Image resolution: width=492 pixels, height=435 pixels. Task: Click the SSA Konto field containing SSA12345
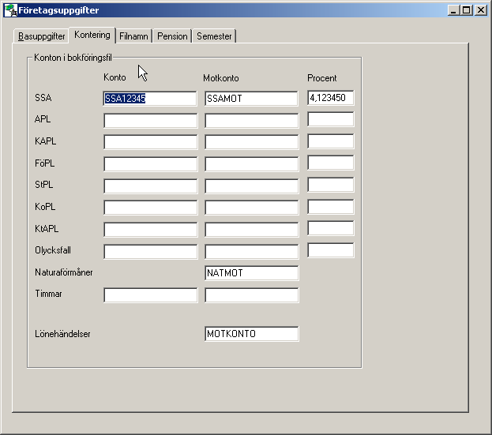point(150,99)
